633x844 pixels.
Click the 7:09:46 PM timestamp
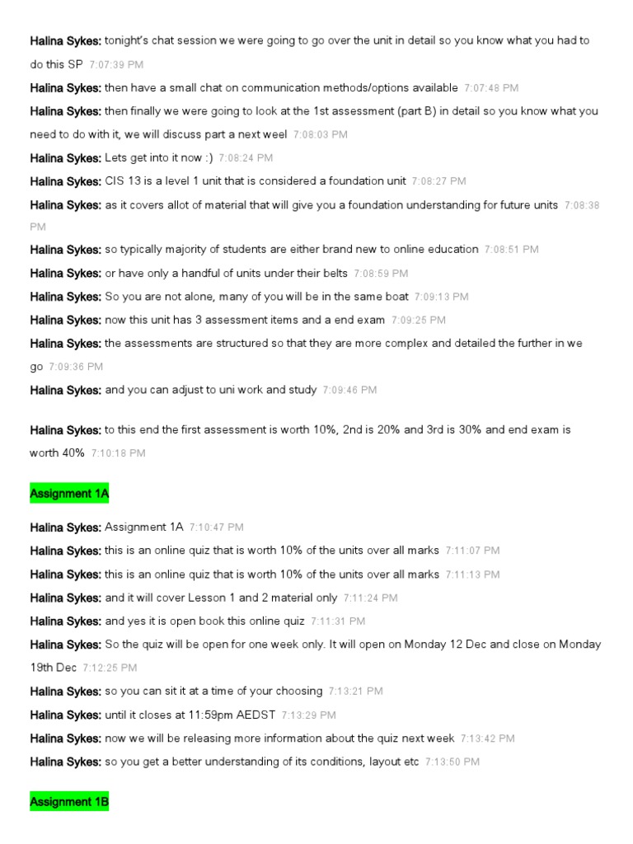click(x=349, y=391)
